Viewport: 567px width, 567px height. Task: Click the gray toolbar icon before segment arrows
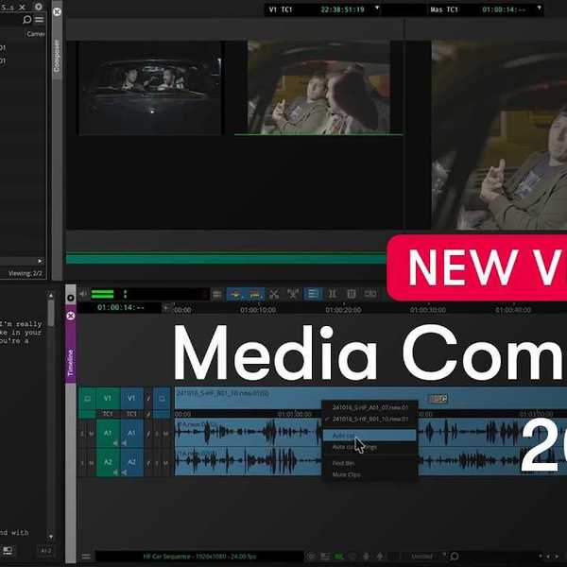click(x=217, y=294)
